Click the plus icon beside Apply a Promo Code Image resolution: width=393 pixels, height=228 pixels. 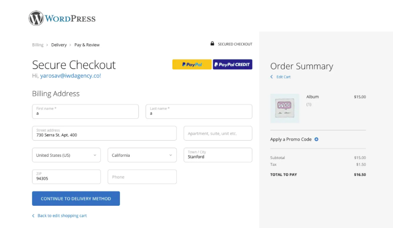tap(316, 139)
